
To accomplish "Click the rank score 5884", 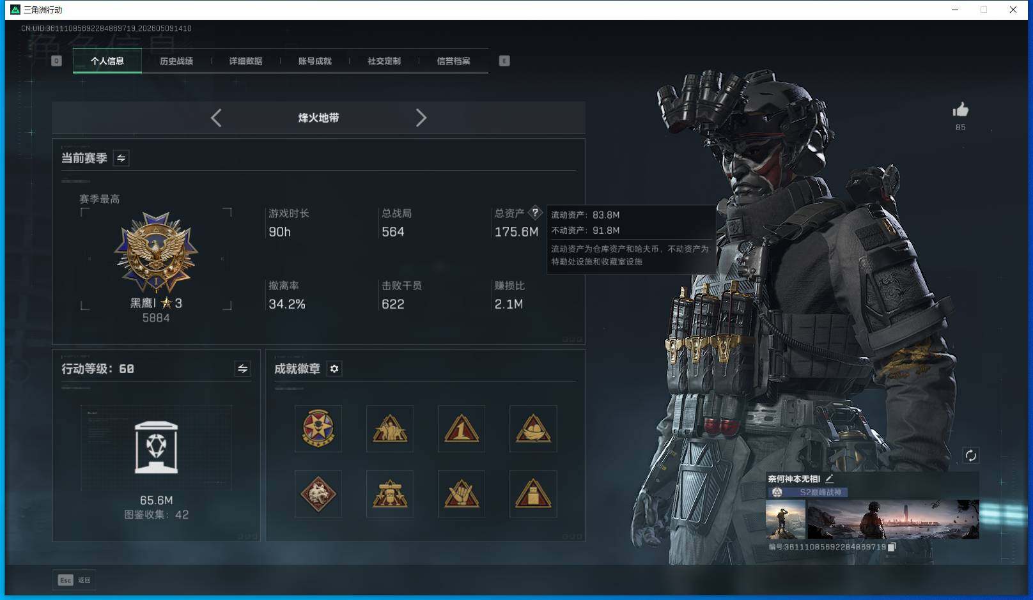I will coord(156,318).
